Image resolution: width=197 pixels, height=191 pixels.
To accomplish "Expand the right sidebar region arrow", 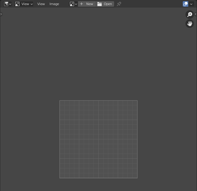I will 195,14.
